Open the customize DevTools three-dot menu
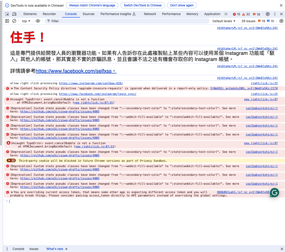The width and height of the screenshot is (285, 252). 275,14
